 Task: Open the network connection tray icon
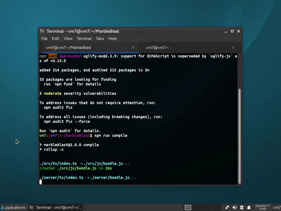click(x=227, y=207)
